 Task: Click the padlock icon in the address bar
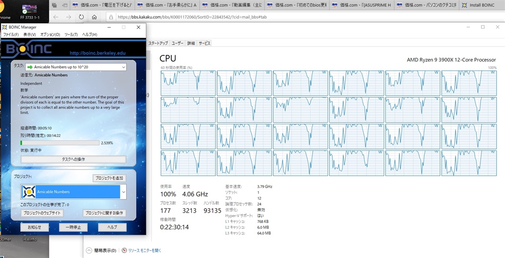[x=111, y=17]
